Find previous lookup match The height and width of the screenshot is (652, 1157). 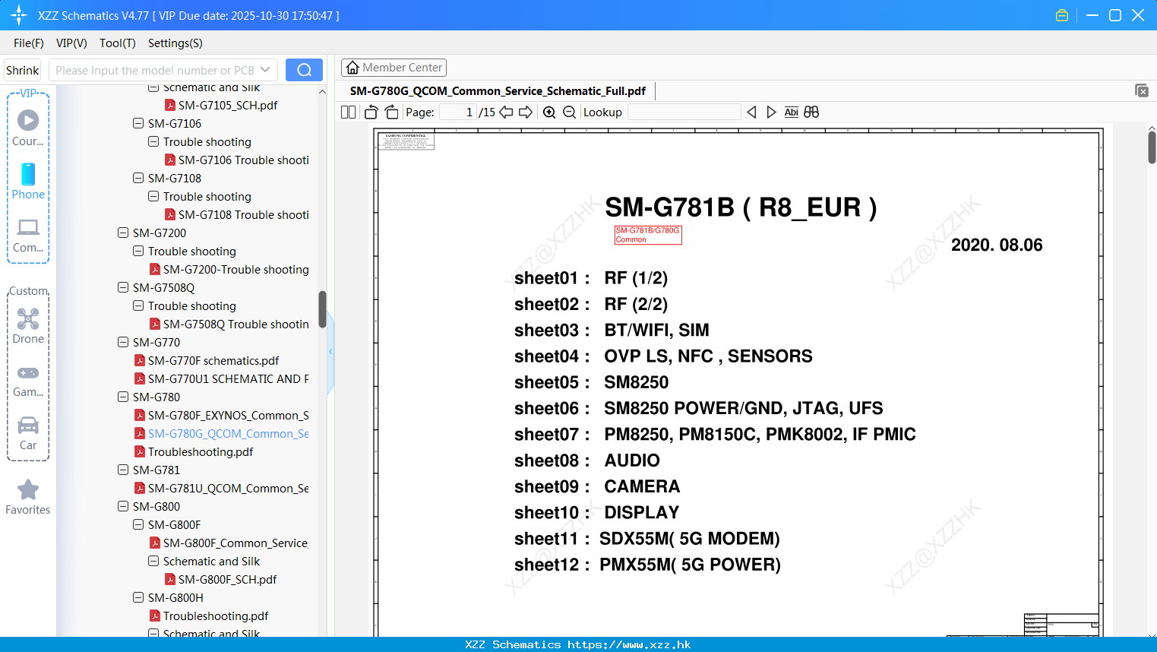click(x=751, y=112)
